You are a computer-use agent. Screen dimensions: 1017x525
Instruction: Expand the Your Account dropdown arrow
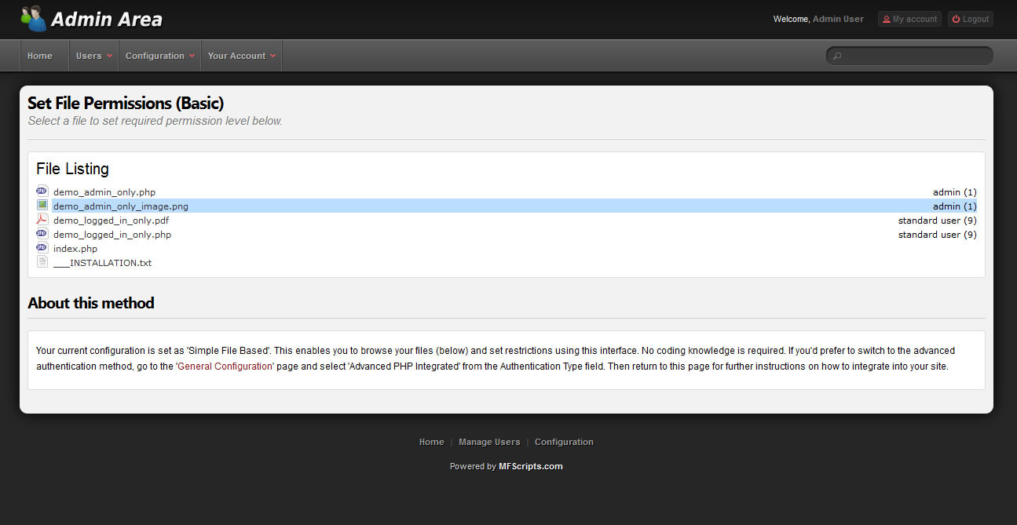click(273, 56)
